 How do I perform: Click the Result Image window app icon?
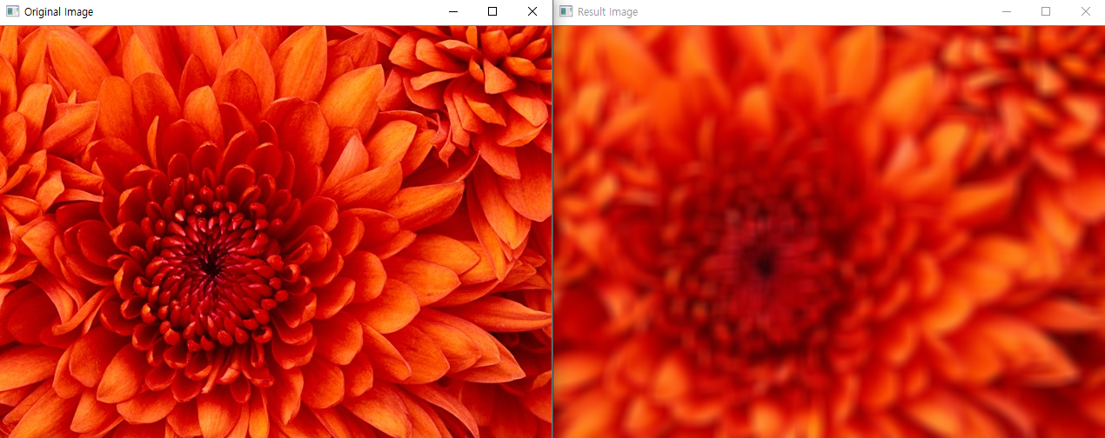tap(566, 12)
